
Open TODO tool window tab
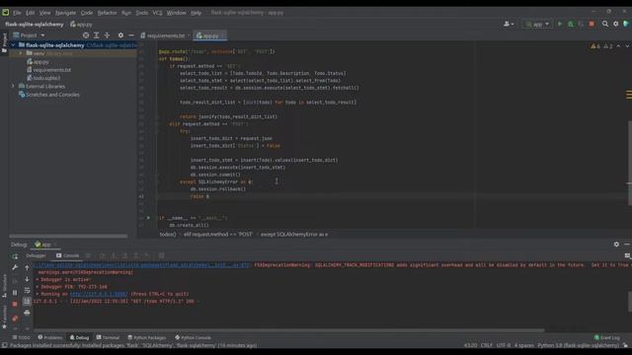pos(22,337)
